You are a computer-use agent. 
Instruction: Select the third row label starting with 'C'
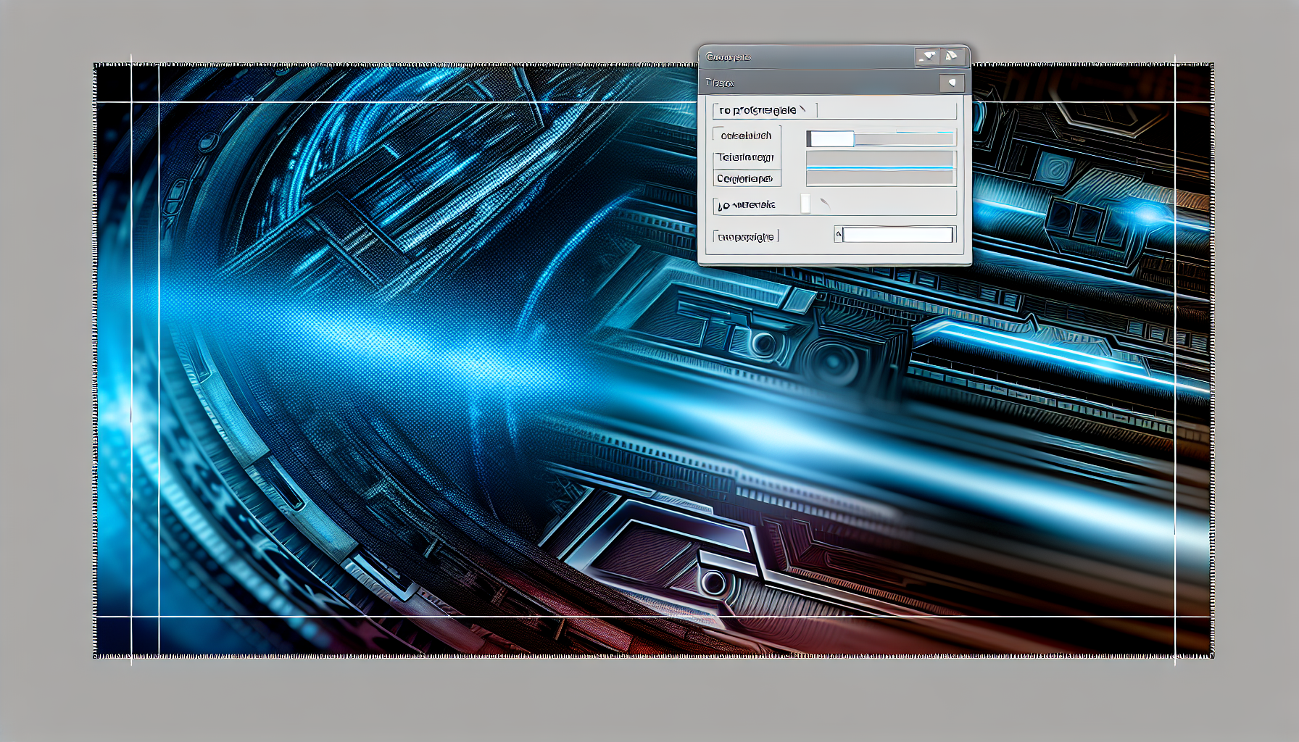pos(745,178)
